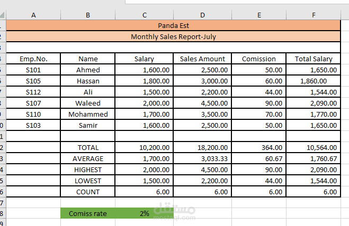Click the Sales Amount header cell
The width and height of the screenshot is (349, 226).
[x=202, y=59]
